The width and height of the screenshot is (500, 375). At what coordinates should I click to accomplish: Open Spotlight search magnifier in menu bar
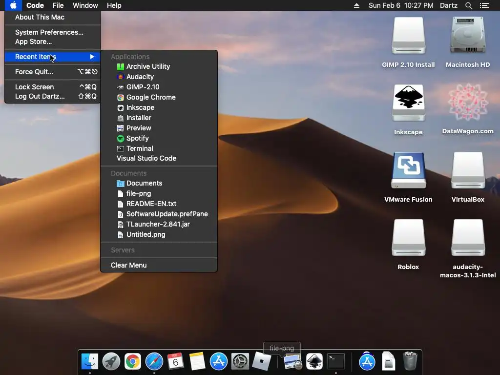[468, 5]
